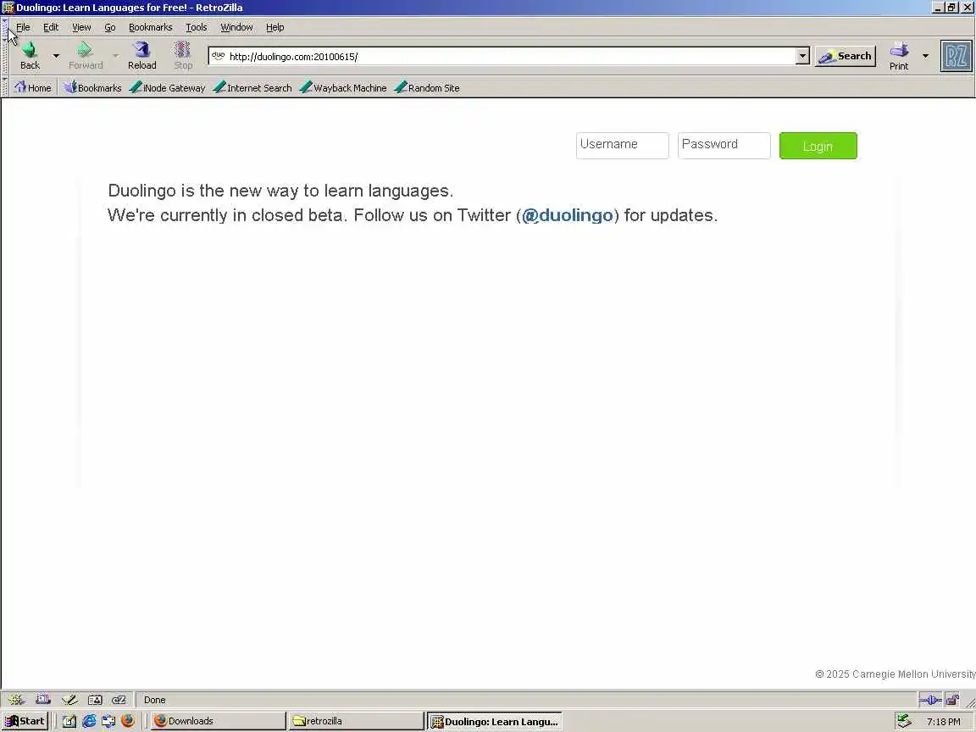Viewport: 976px width, 732px height.
Task: Click the 7:18 PM system clock
Action: pos(943,722)
